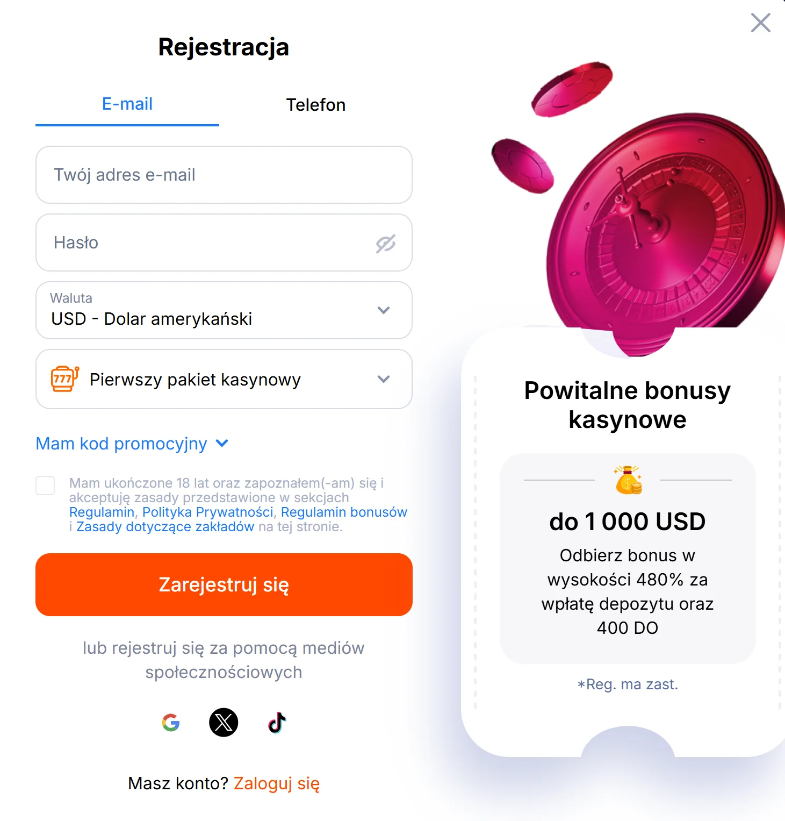Register using the TikTok icon
This screenshot has width=785, height=821.
277,722
